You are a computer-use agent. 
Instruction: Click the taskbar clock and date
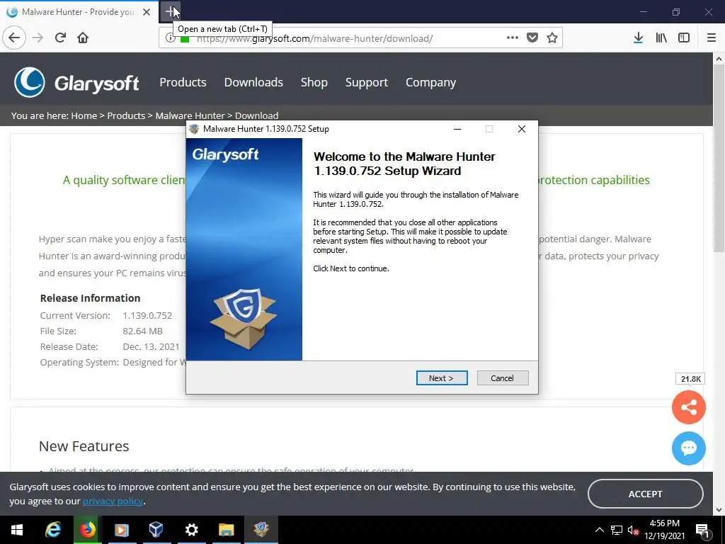point(664,530)
